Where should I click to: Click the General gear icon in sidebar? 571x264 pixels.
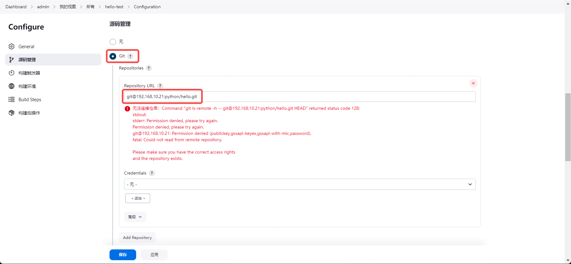(12, 47)
